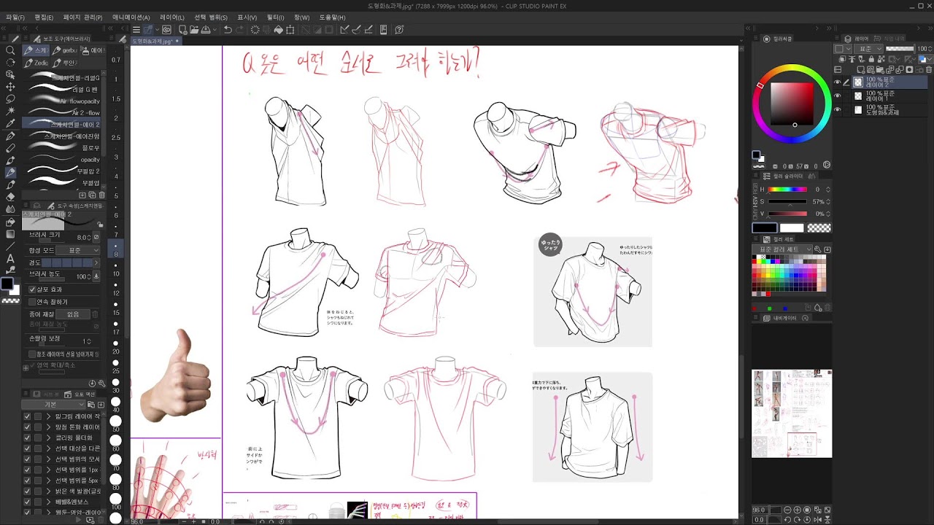Screen dimensions: 934x525
Task: Select the gerbu sub tool group
Action: point(66,50)
